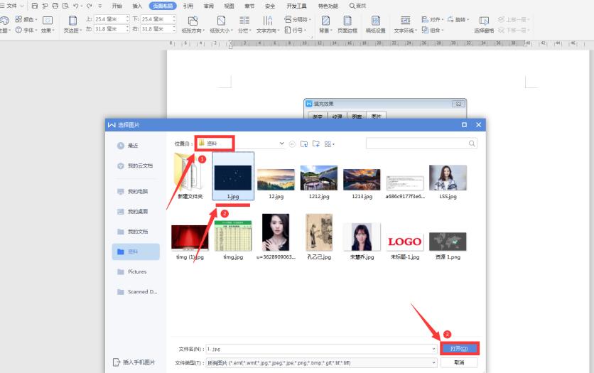Select Scanned D... folder in sidebar
This screenshot has width=594, height=373.
(135, 291)
